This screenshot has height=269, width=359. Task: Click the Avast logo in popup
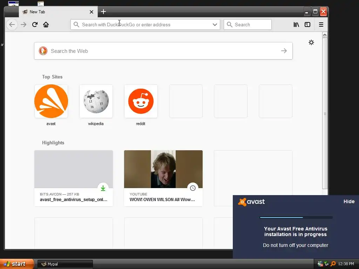coord(251,202)
